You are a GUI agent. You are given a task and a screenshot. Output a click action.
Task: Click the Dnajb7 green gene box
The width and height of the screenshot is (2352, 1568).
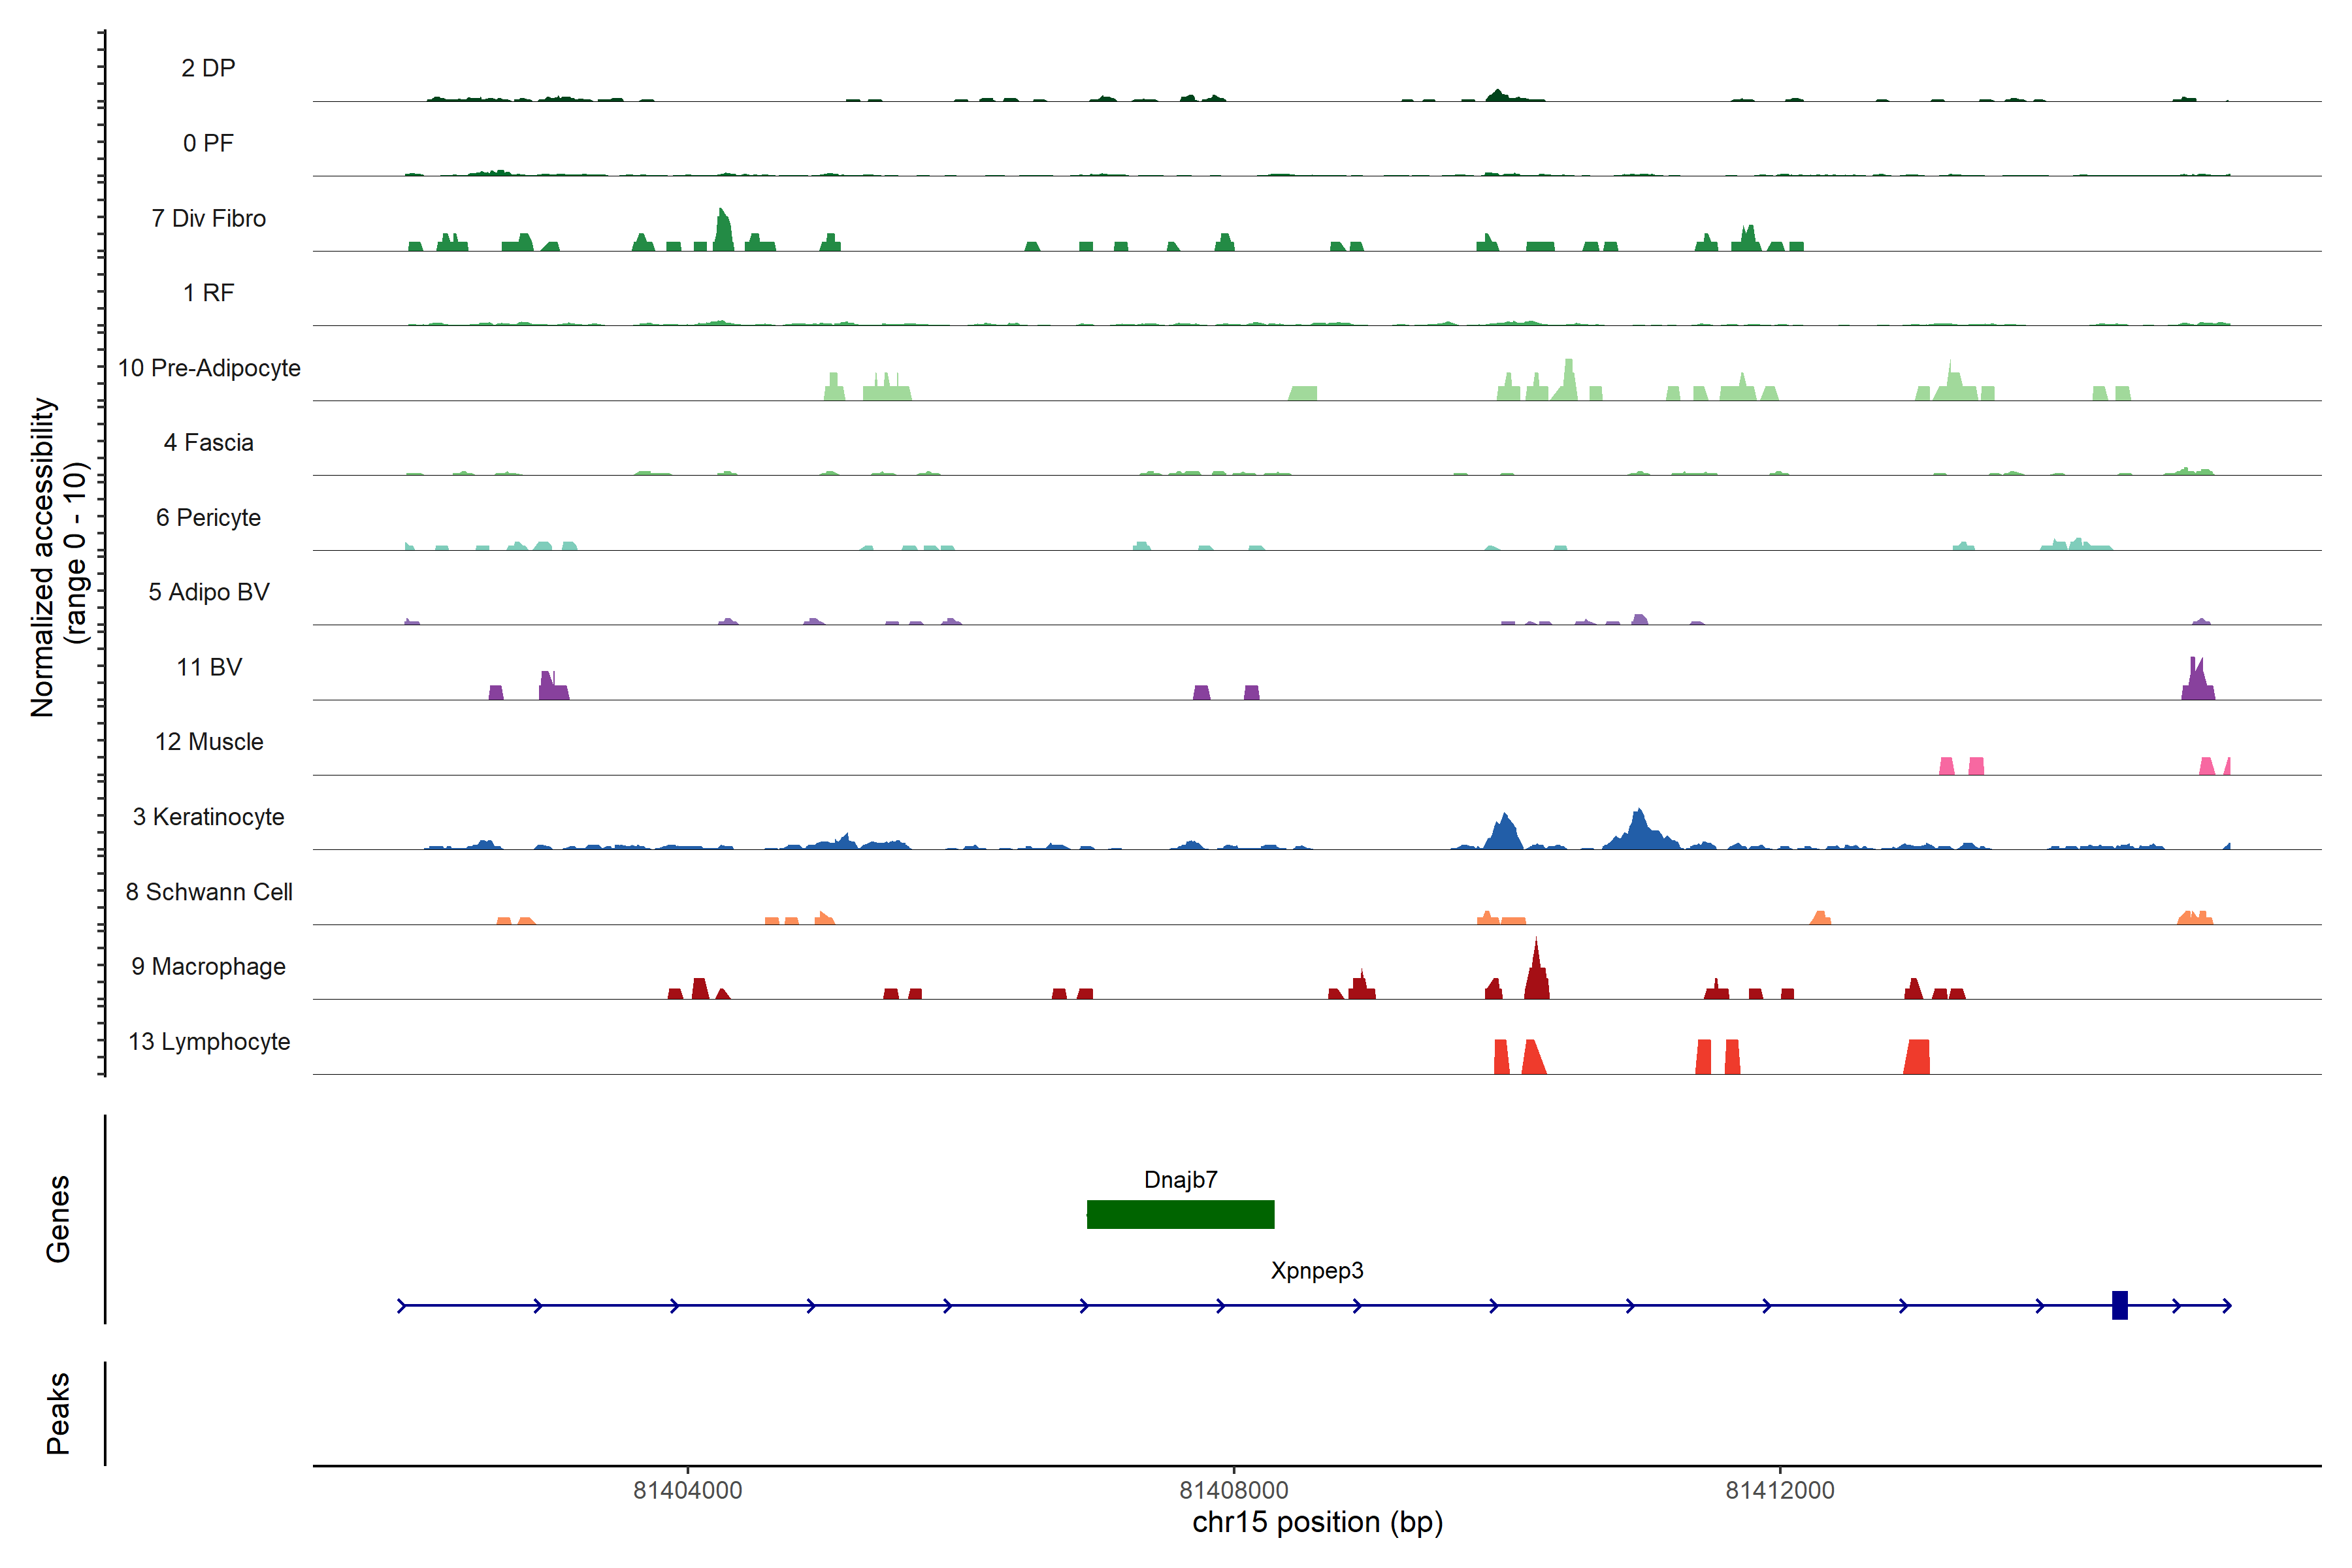[1180, 1214]
